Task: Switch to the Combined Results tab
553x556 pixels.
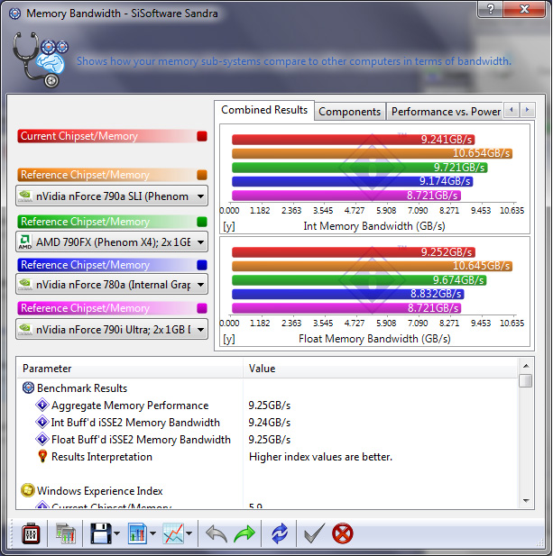Action: [x=264, y=110]
